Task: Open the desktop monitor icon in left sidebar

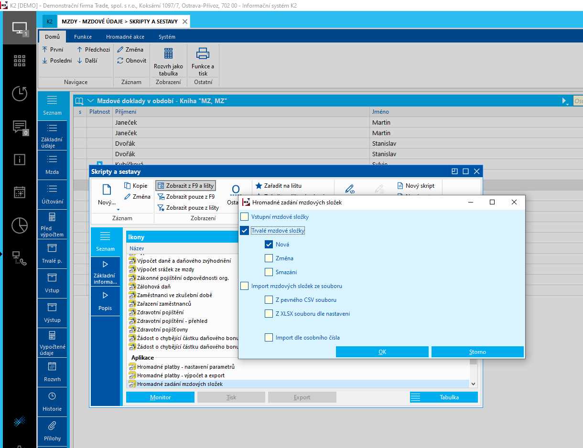Action: pyautogui.click(x=20, y=28)
